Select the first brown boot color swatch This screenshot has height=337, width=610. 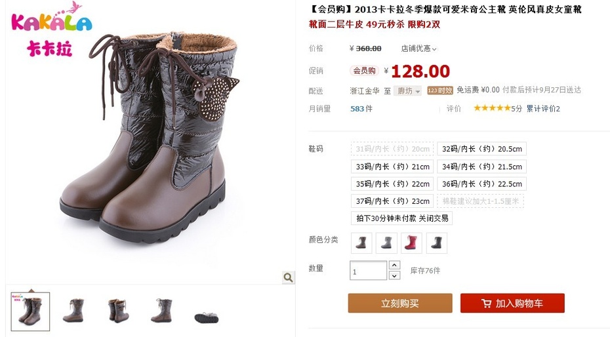point(361,243)
